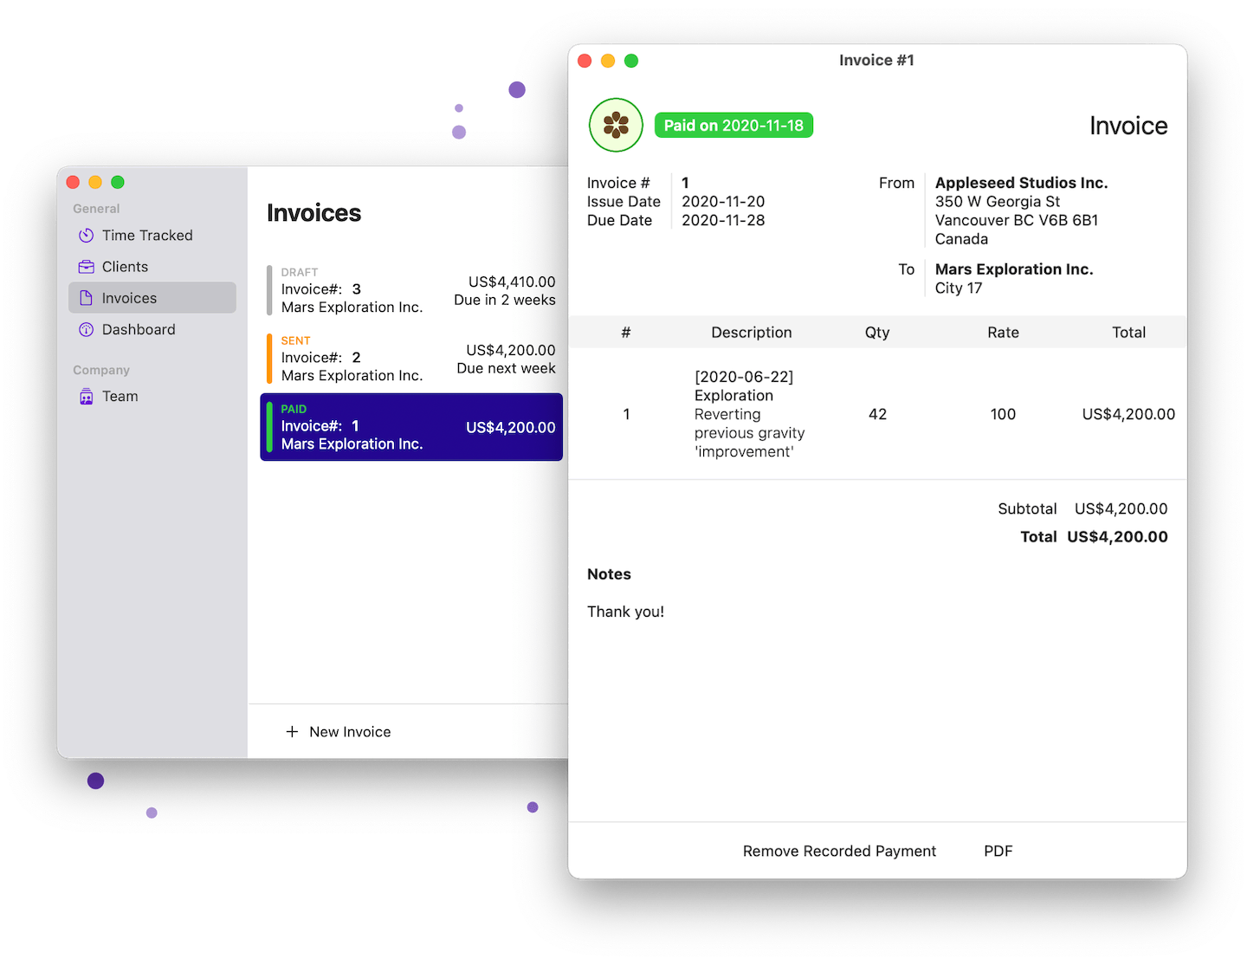Select the Time Tracked clock icon
Screen dimensions: 1247x965
(87, 235)
